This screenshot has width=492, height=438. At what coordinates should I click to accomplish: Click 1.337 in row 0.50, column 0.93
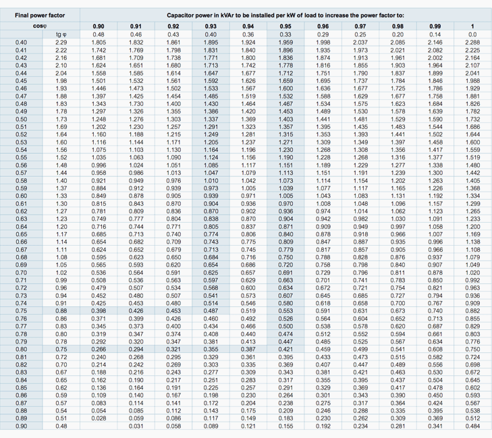[211, 119]
